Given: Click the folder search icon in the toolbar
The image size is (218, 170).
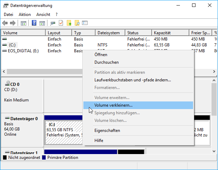Looking at the screenshot, I should 77,23.
